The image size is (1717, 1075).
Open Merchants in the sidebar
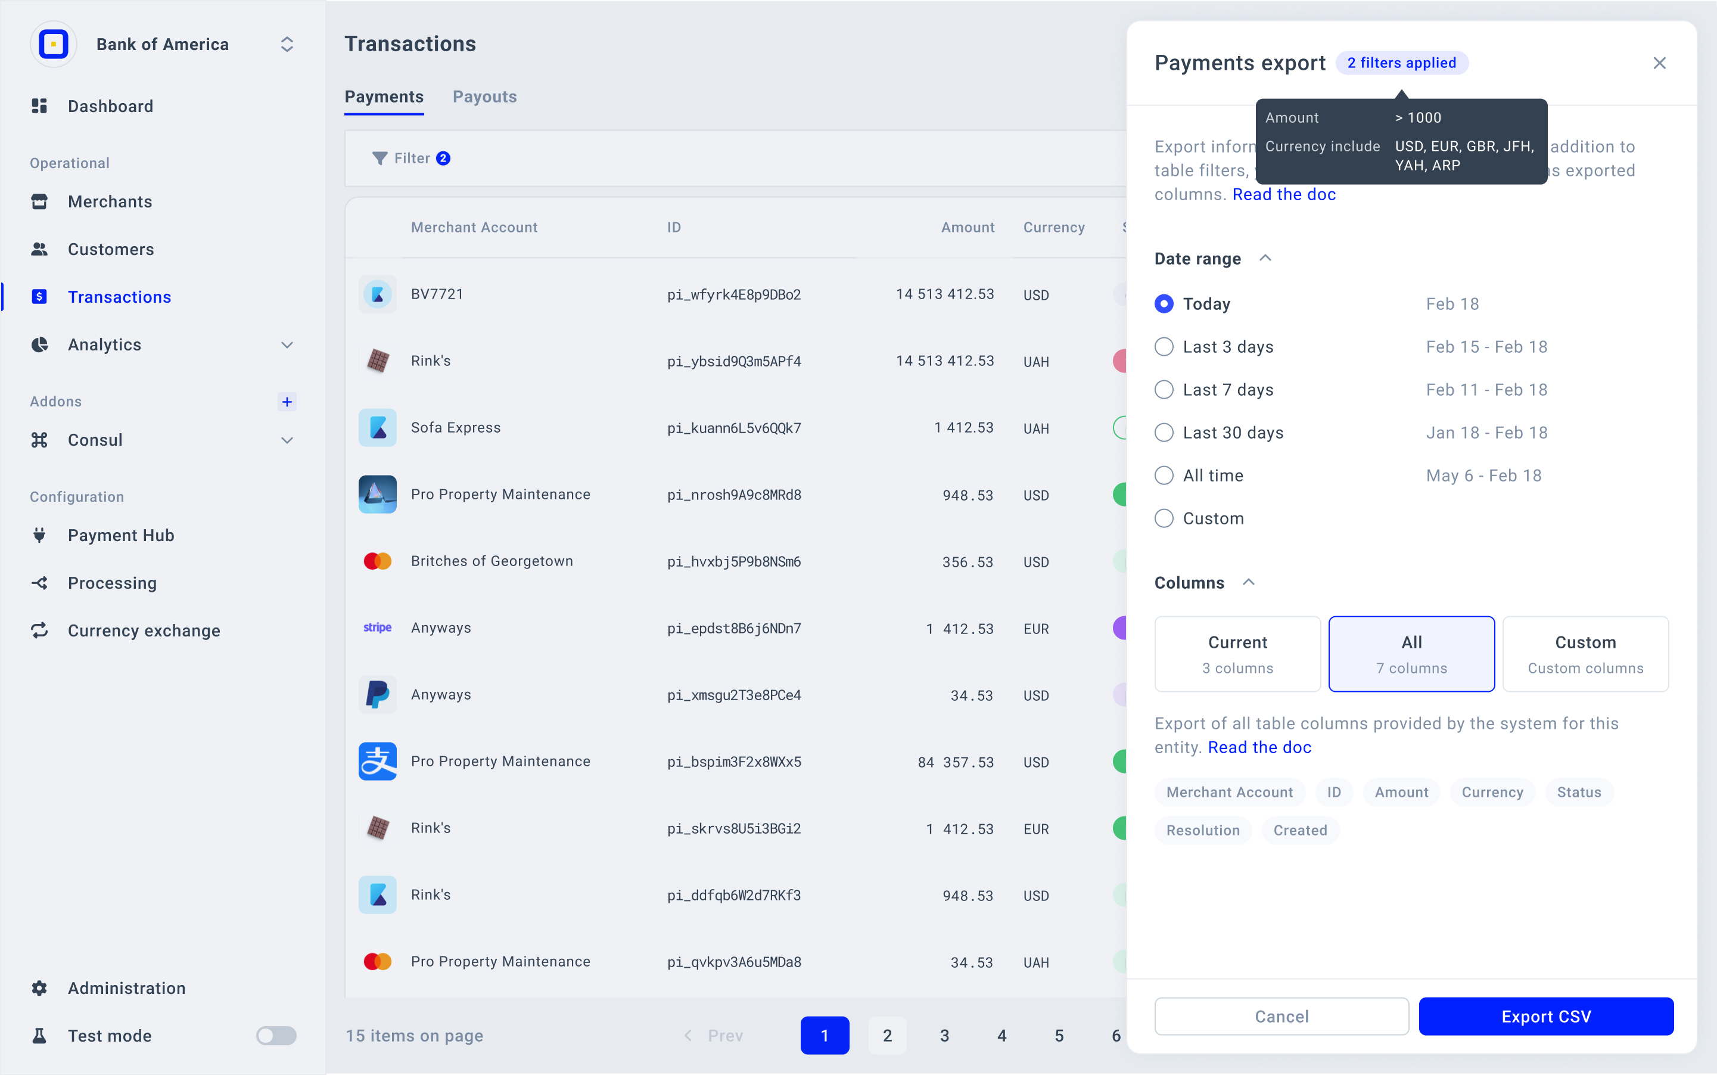coord(110,202)
